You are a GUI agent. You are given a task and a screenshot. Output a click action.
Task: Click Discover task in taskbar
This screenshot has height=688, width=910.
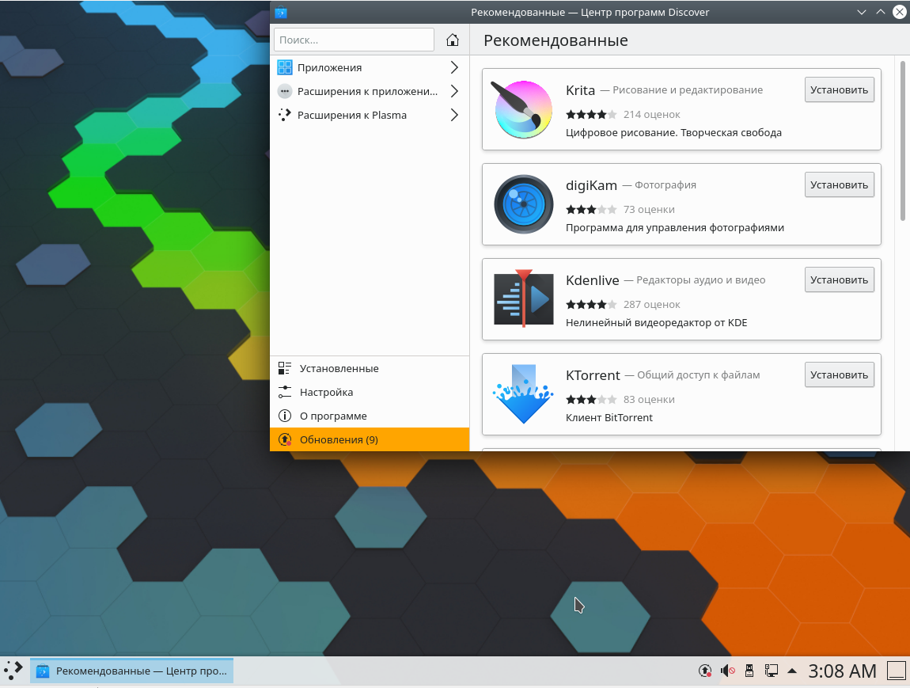131,671
